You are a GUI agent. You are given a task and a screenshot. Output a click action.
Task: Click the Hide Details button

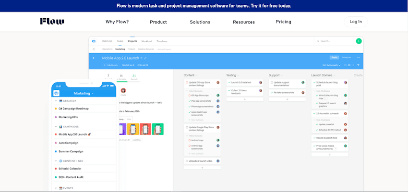click(111, 65)
